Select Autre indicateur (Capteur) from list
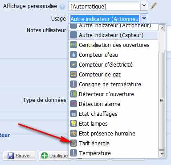 (x=114, y=35)
